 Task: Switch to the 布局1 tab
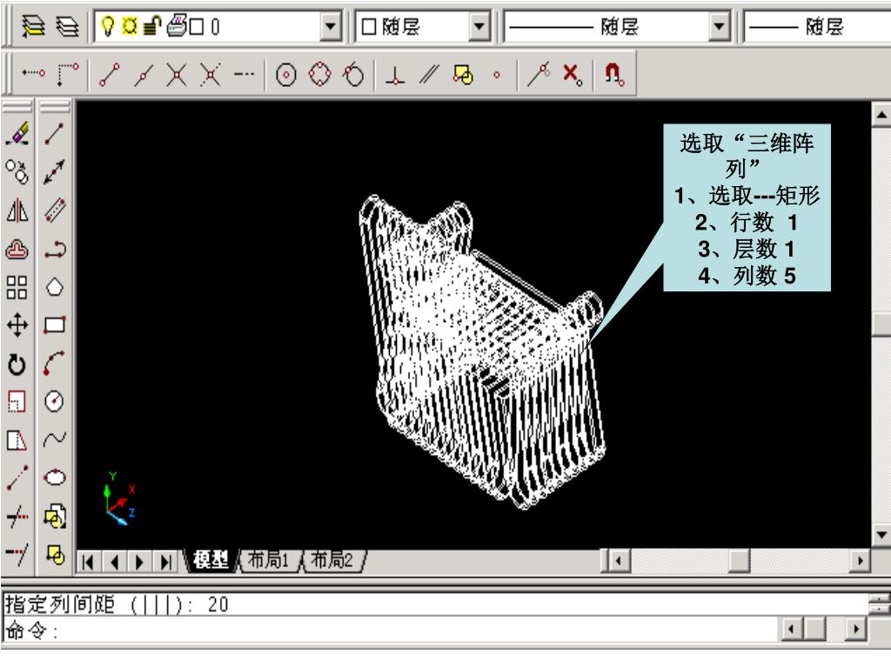point(269,561)
